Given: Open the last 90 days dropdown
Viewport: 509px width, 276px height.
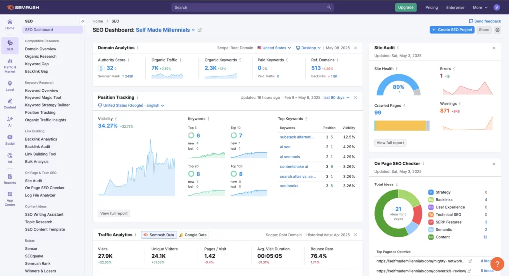Looking at the screenshot, I should point(336,98).
